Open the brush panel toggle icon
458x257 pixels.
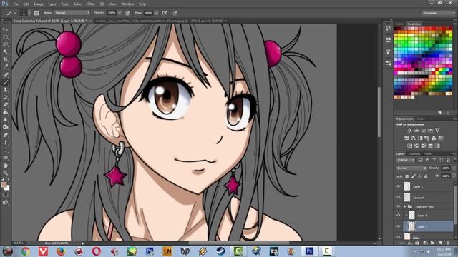pos(36,13)
